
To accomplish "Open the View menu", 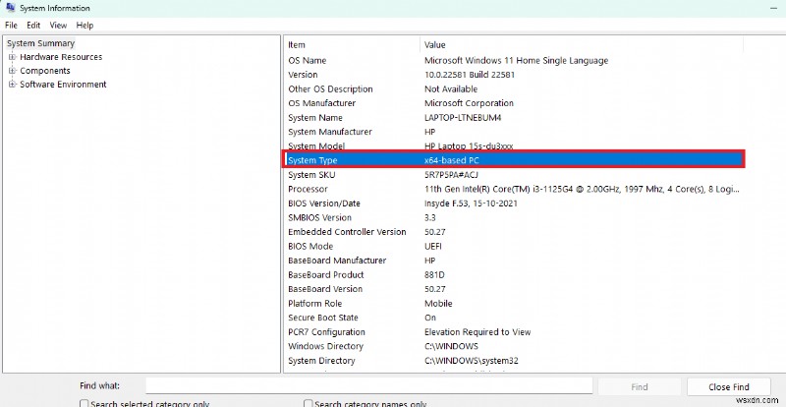I will tap(58, 26).
